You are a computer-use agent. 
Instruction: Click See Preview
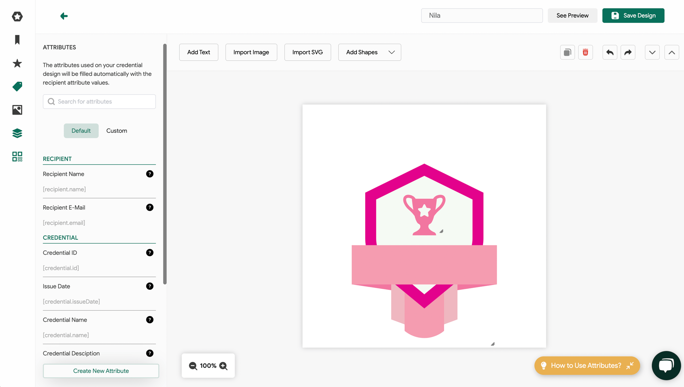tap(572, 16)
